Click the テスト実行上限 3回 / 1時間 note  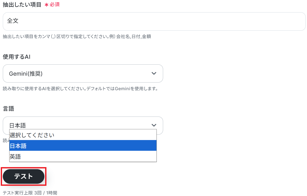30,193
